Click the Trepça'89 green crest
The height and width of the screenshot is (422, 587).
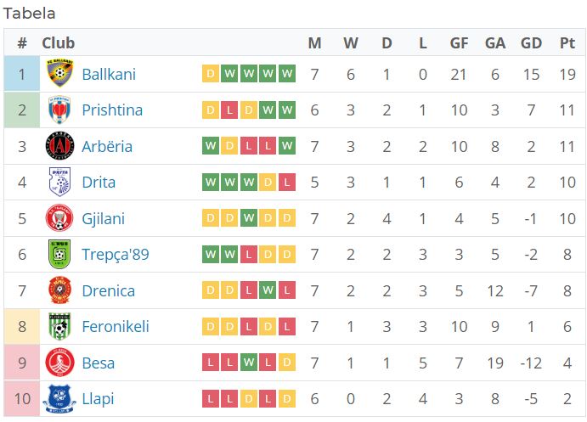coord(59,255)
